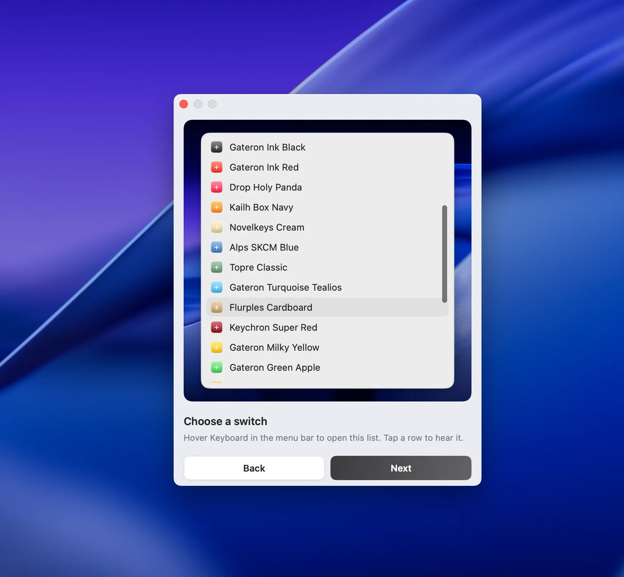The width and height of the screenshot is (624, 577).
Task: Click the switch list scrollbar thumb
Action: (445, 254)
